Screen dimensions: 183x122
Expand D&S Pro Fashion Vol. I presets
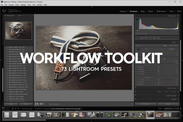[7, 47]
